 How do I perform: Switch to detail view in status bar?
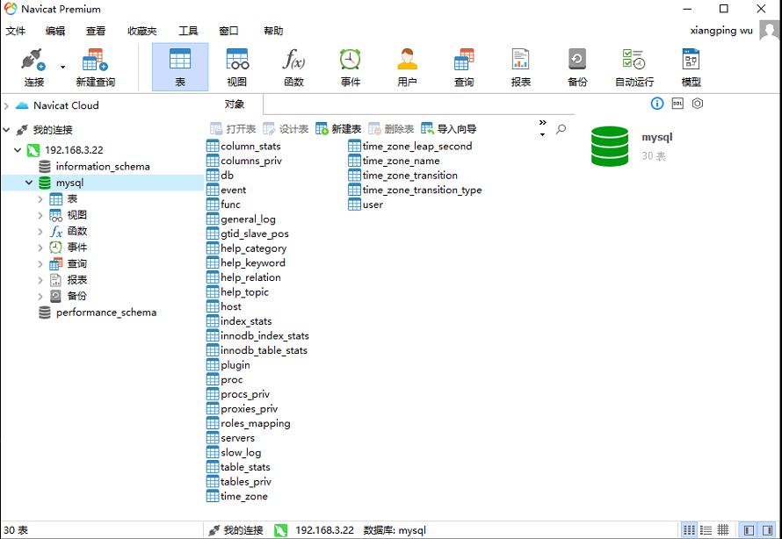pos(722,530)
